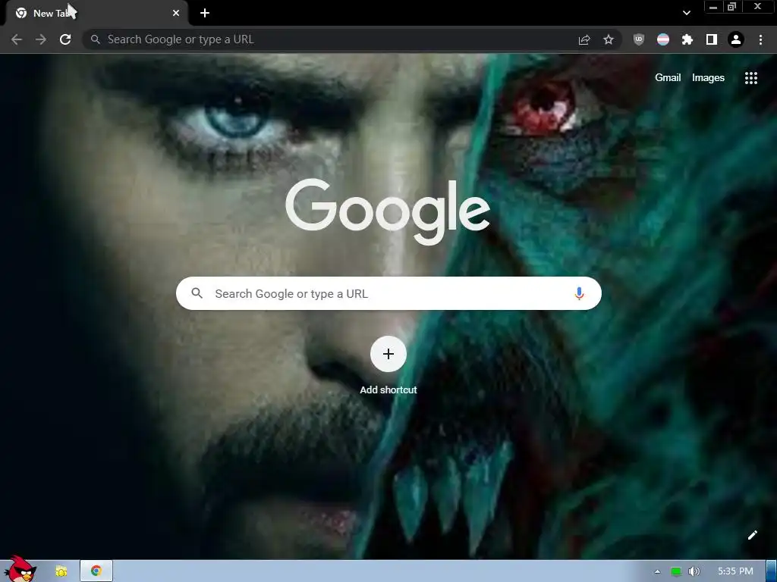Open the green network tray icon
777x582 pixels.
click(676, 571)
